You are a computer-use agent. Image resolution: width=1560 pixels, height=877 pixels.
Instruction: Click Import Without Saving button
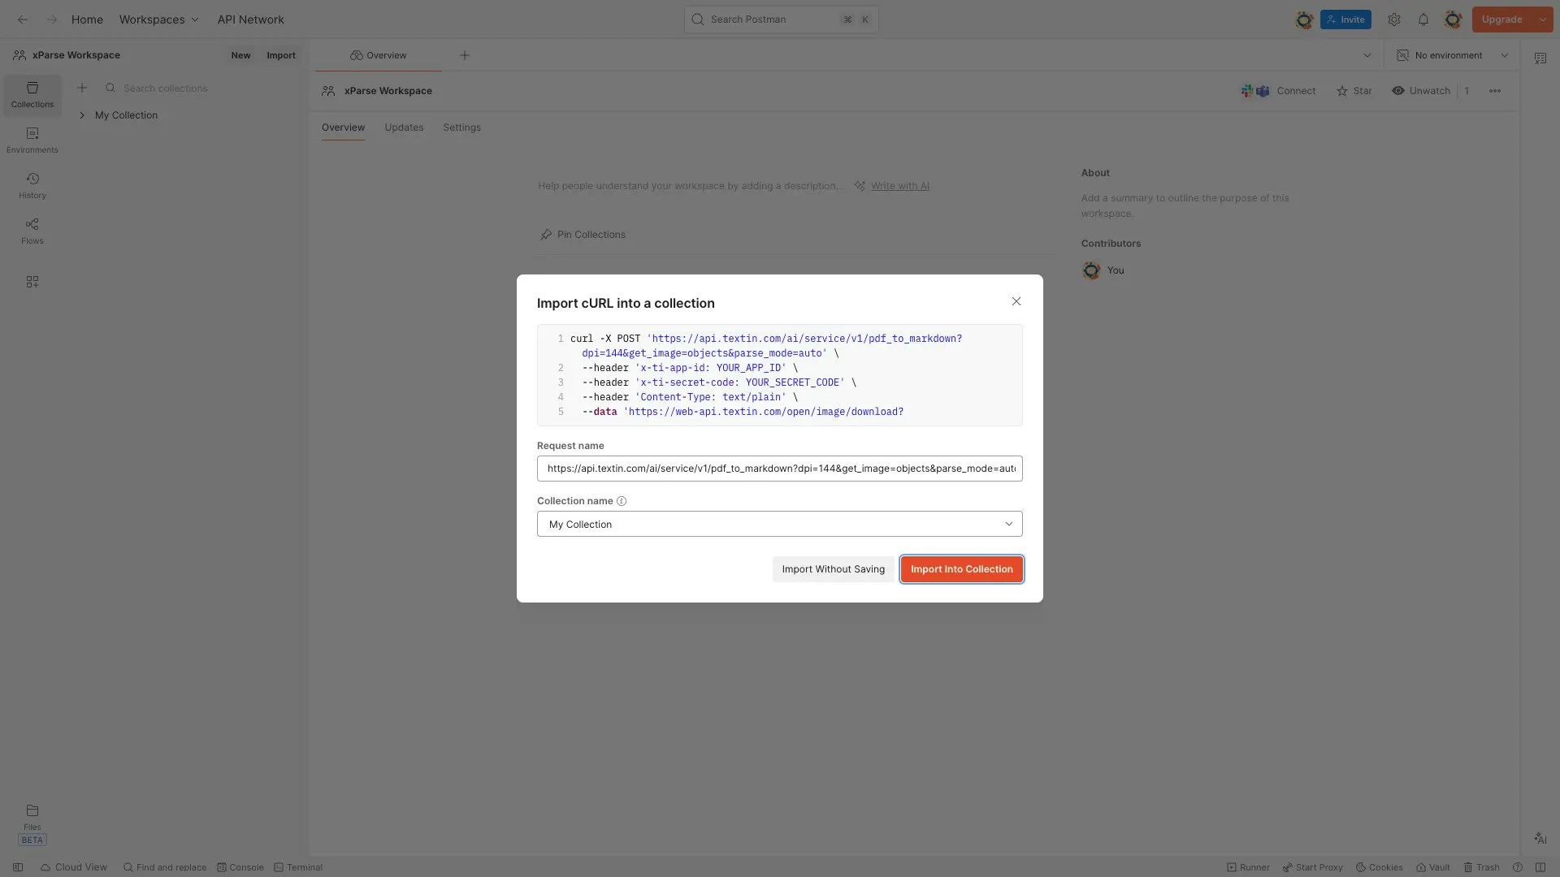coord(833,569)
